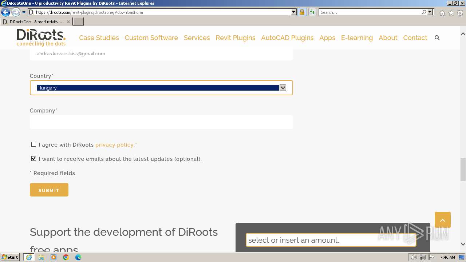The height and width of the screenshot is (262, 466).
Task: Close the DiRootsOne browser tab
Action: [x=68, y=22]
